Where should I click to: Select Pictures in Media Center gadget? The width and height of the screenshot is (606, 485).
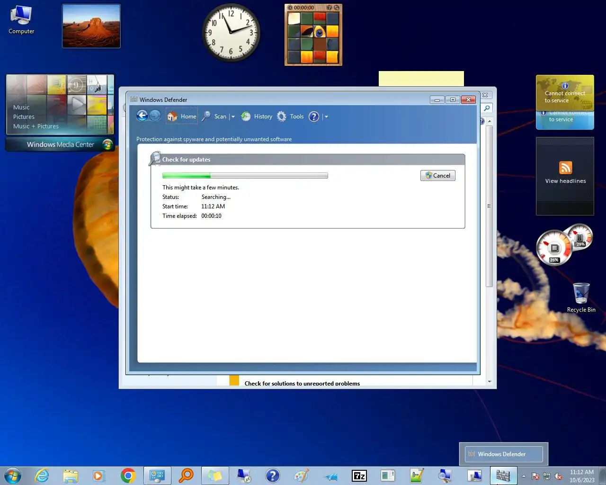24,117
